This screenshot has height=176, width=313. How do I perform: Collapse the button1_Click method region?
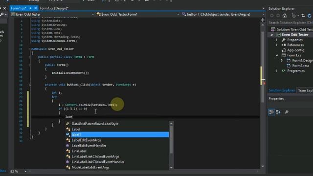pyautogui.click(x=30, y=85)
